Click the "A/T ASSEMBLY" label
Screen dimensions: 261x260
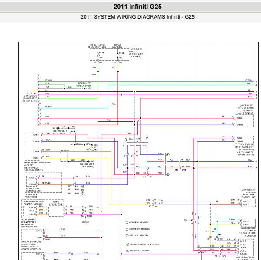pos(29,220)
